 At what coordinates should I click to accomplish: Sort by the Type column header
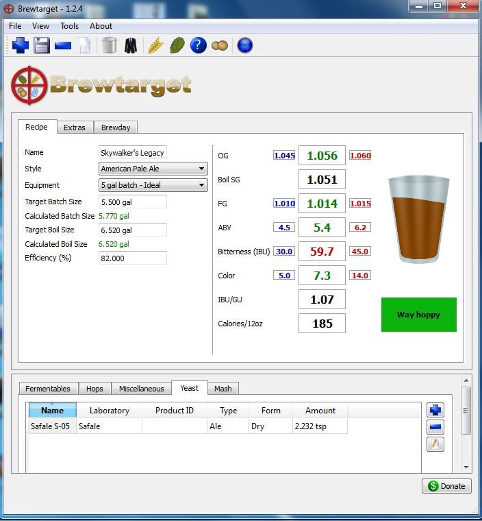(x=228, y=411)
